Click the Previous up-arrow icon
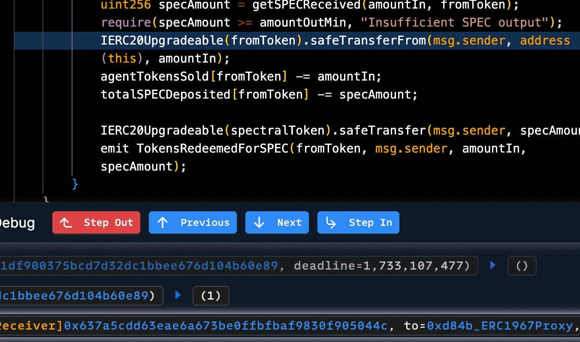The image size is (580, 342). tap(163, 223)
